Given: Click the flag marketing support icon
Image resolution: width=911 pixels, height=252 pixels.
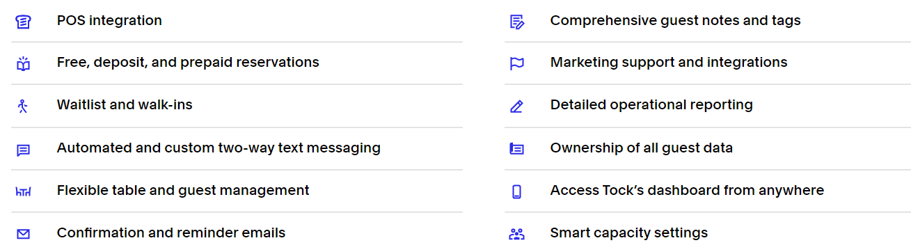Looking at the screenshot, I should tap(516, 64).
